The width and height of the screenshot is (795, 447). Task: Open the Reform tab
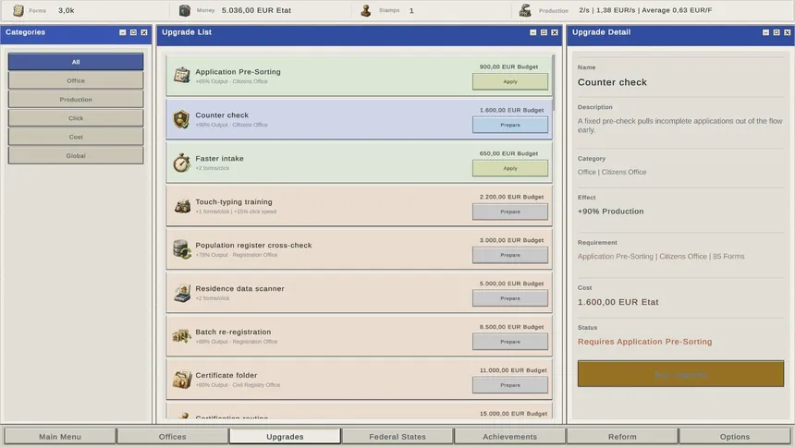(x=622, y=436)
